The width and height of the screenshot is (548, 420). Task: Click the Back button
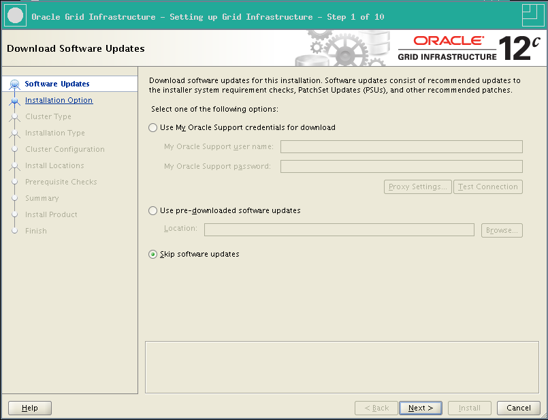pyautogui.click(x=376, y=408)
